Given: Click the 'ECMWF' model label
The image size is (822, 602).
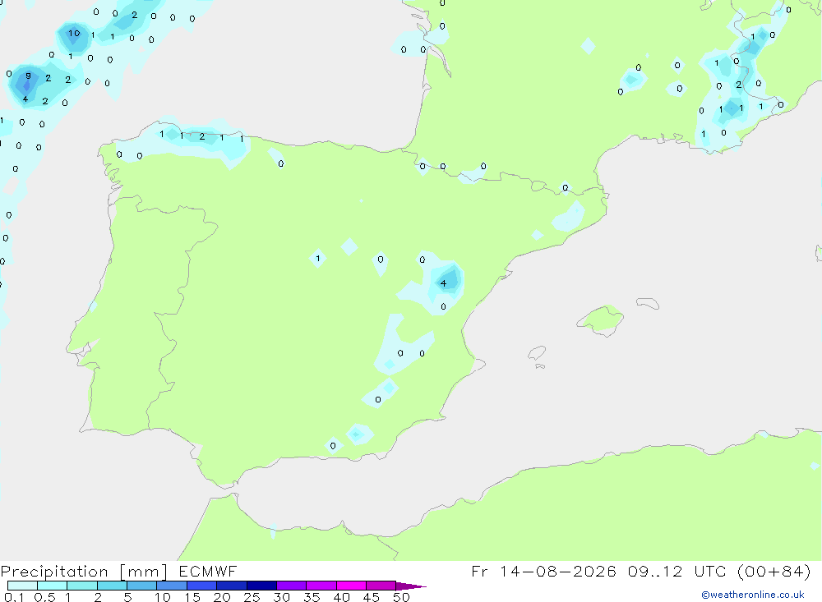Looking at the screenshot, I should 208,572.
